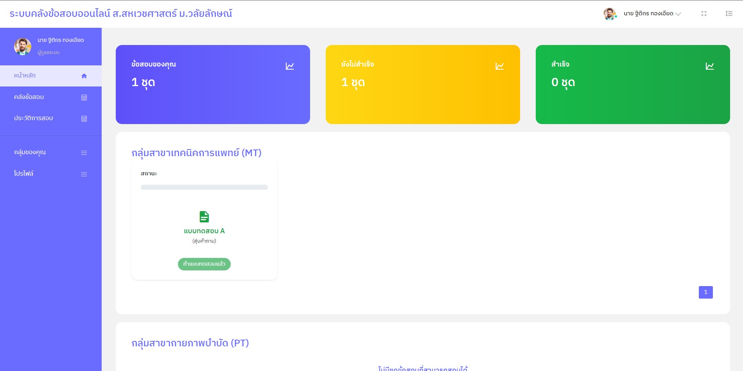Click the สถานะ progress bar
The height and width of the screenshot is (371, 743).
click(204, 187)
